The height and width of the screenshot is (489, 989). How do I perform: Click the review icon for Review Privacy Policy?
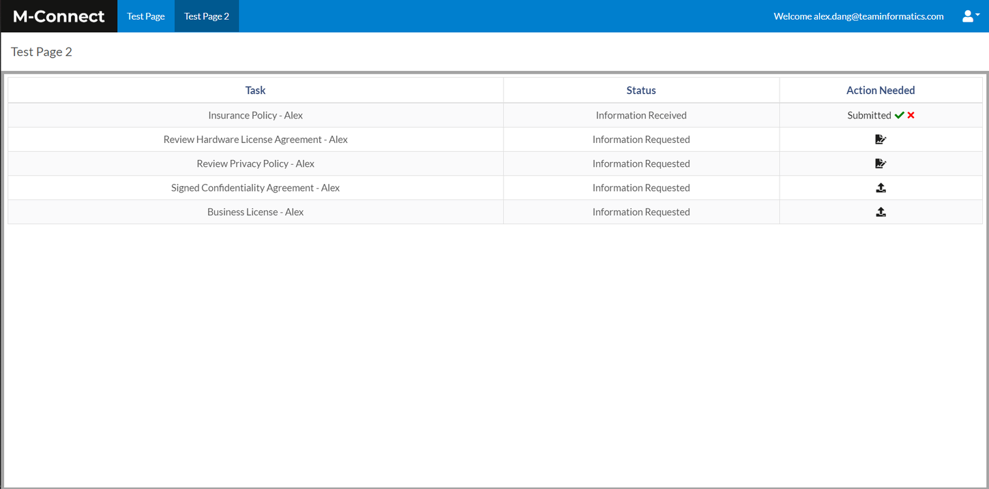pos(881,163)
